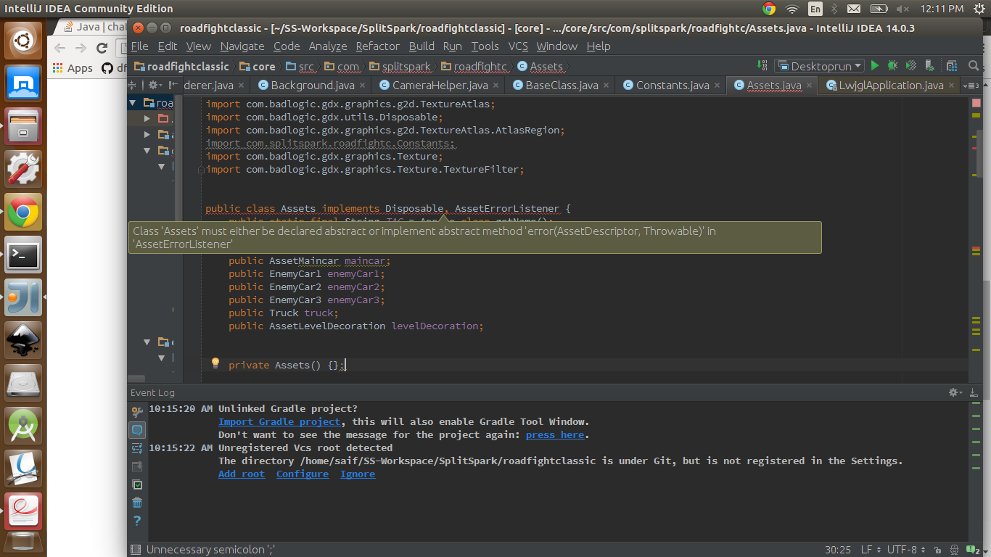This screenshot has width=991, height=557.
Task: Toggle soft wraps in Event Log
Action: pos(137,448)
